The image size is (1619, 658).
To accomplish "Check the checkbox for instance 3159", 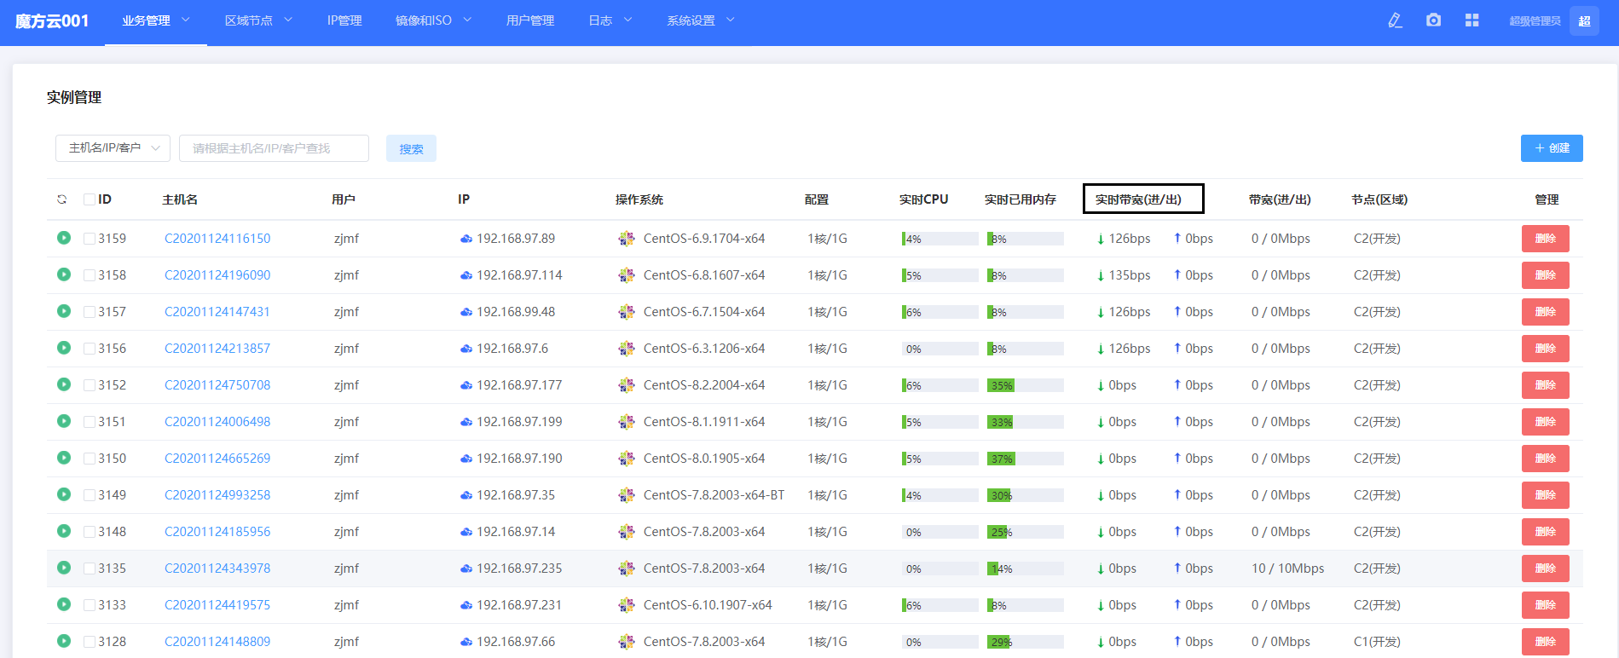I will (x=90, y=239).
